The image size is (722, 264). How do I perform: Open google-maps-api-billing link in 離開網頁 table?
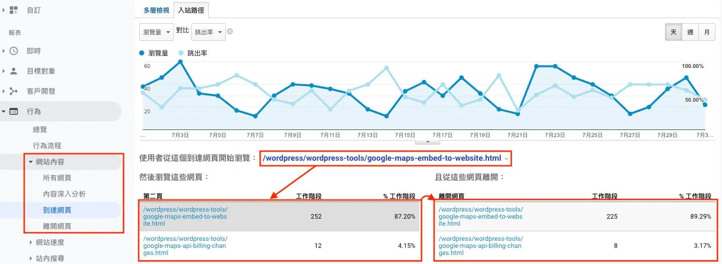(480, 246)
